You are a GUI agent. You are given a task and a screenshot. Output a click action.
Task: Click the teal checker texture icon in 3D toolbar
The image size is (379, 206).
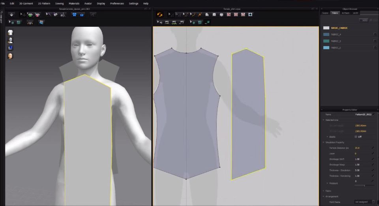click(19, 22)
